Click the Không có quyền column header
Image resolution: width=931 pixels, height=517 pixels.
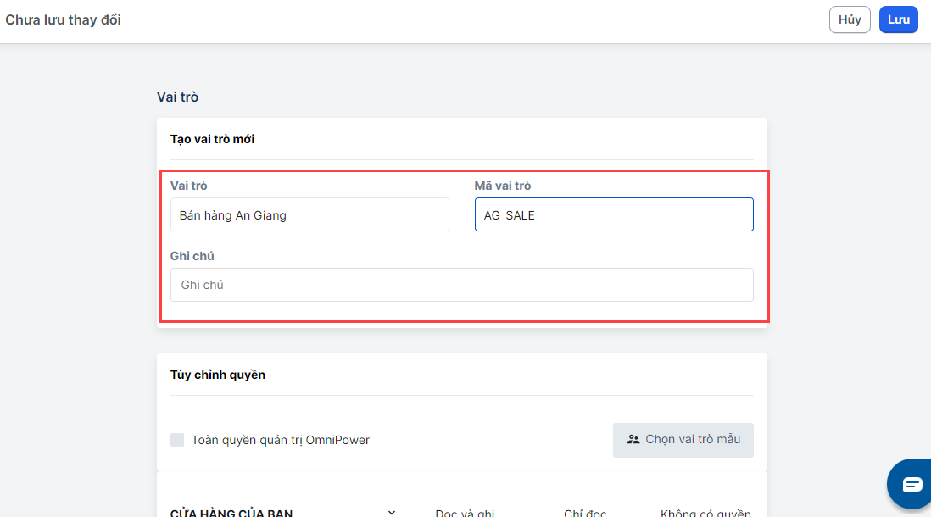tap(705, 513)
